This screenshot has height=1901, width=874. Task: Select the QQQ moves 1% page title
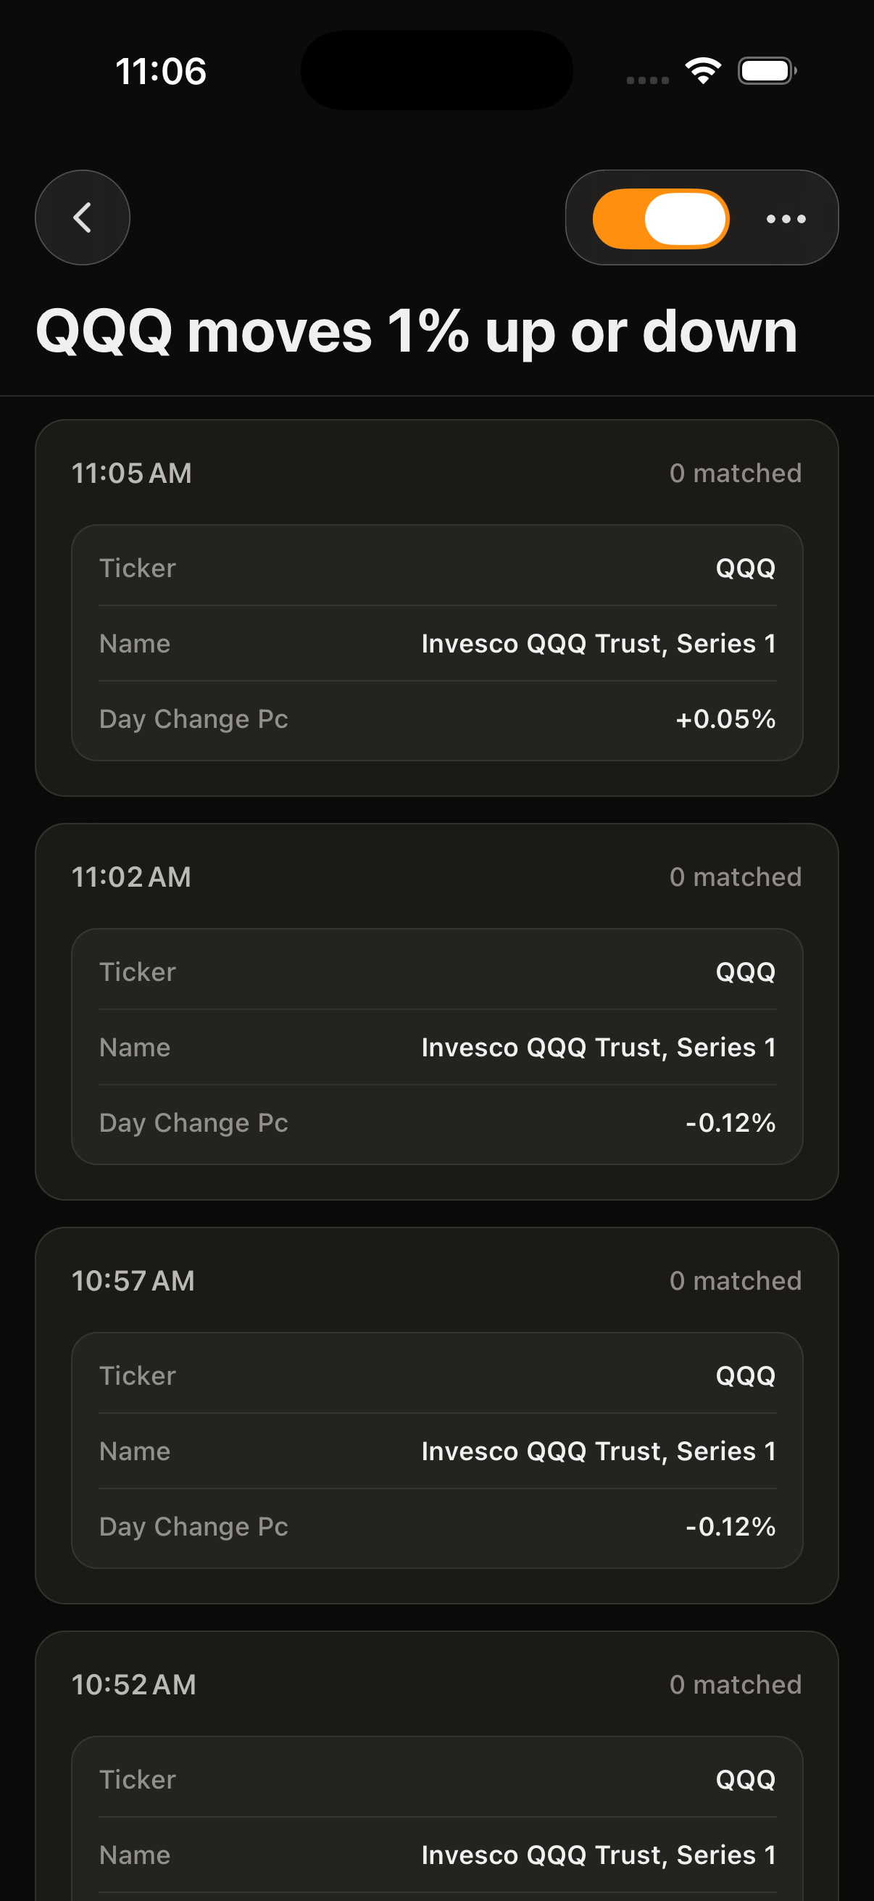pos(417,331)
